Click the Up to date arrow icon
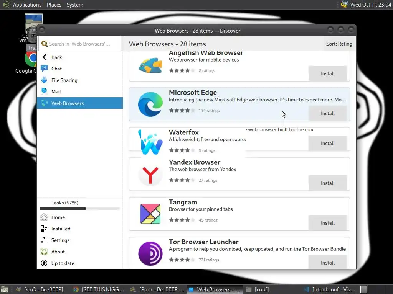The image size is (393, 294). (x=44, y=263)
